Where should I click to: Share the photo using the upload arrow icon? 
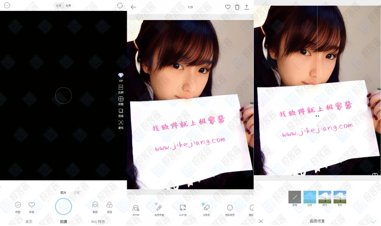pos(246,7)
